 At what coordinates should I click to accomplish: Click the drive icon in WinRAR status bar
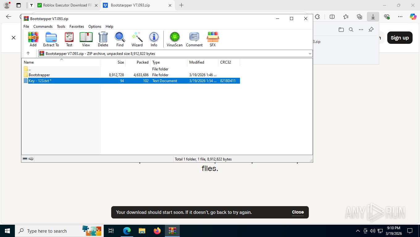coord(25,159)
